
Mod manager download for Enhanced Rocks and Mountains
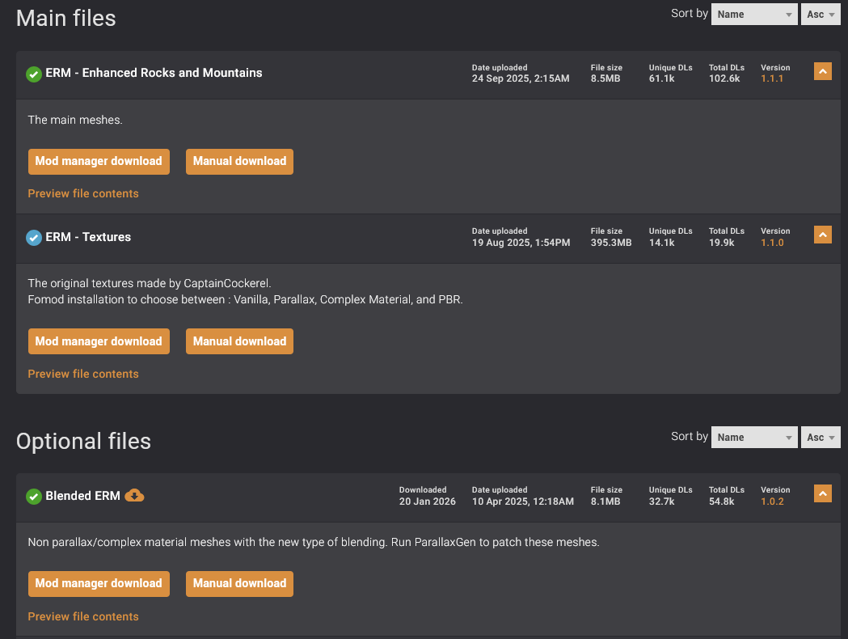99,162
